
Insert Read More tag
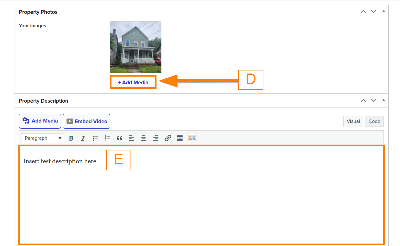[180, 138]
